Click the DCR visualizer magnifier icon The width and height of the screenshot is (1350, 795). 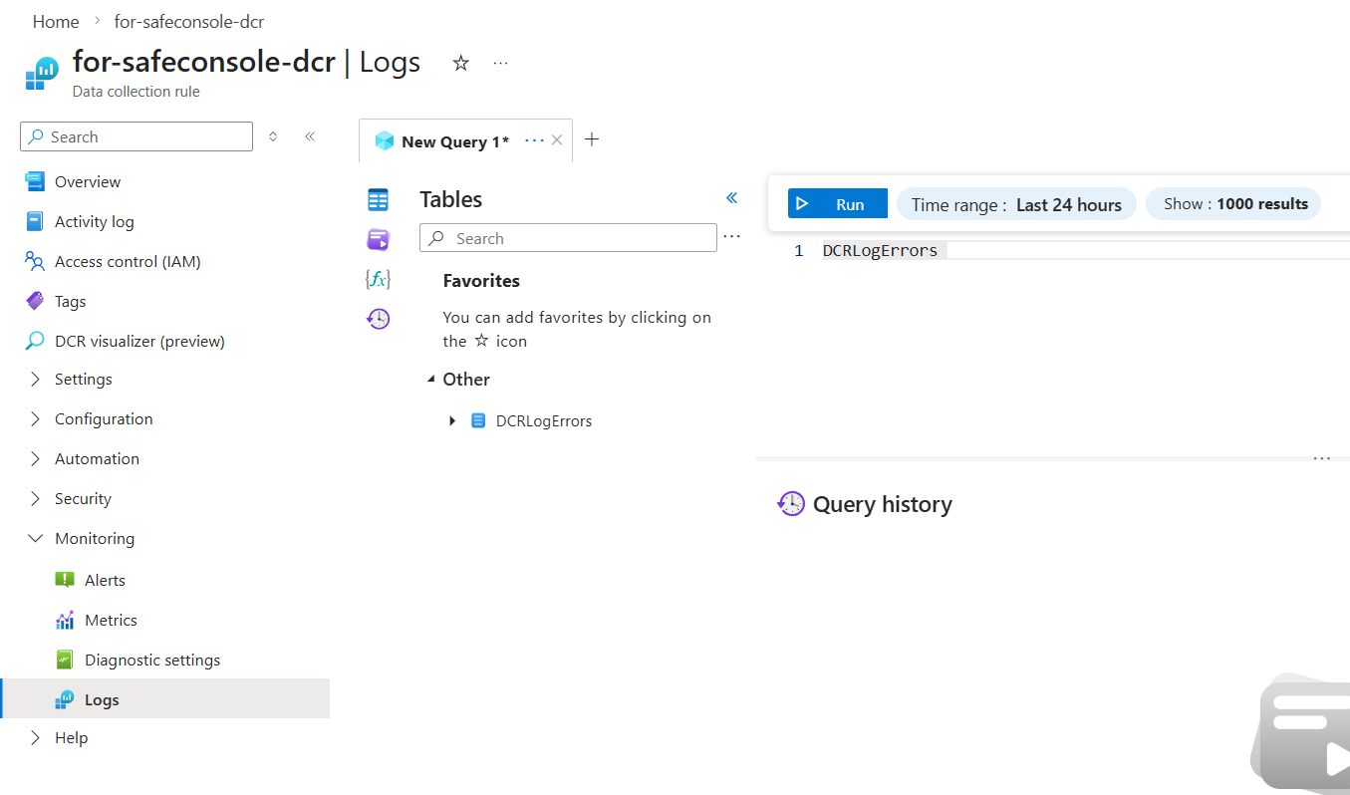[35, 341]
